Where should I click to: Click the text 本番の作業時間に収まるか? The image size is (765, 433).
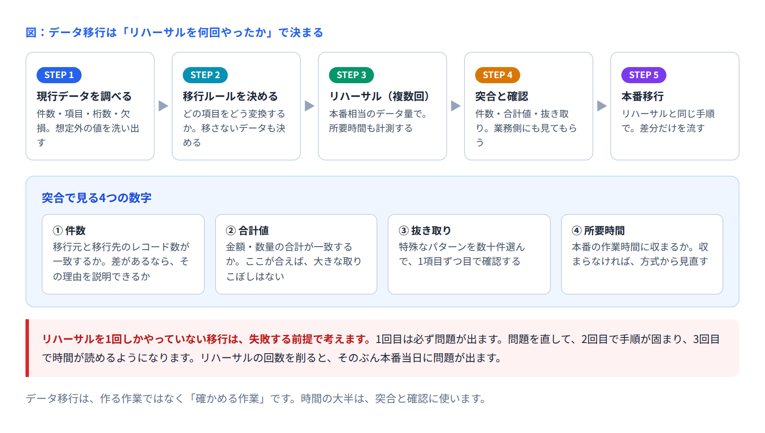(x=640, y=254)
